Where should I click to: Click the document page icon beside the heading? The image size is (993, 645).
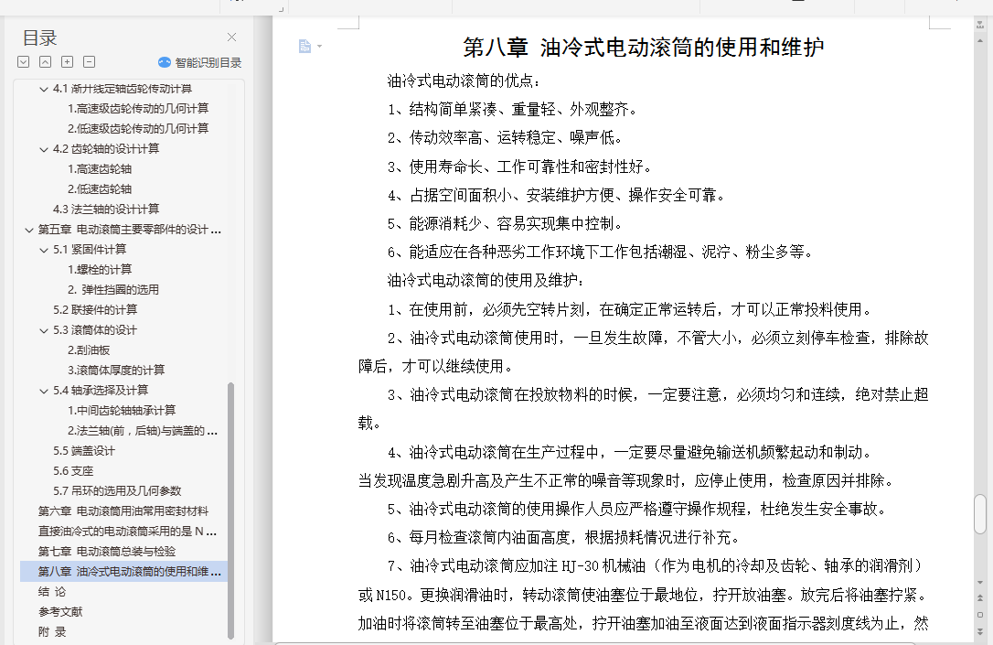coord(304,47)
